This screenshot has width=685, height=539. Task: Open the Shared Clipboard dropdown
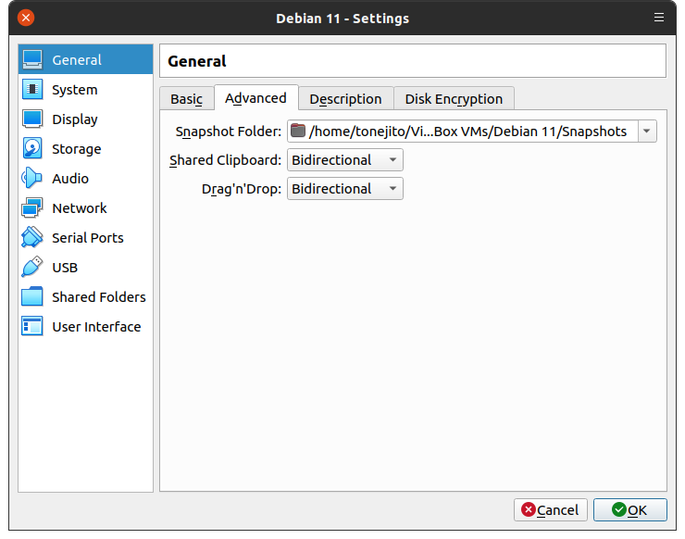click(344, 160)
